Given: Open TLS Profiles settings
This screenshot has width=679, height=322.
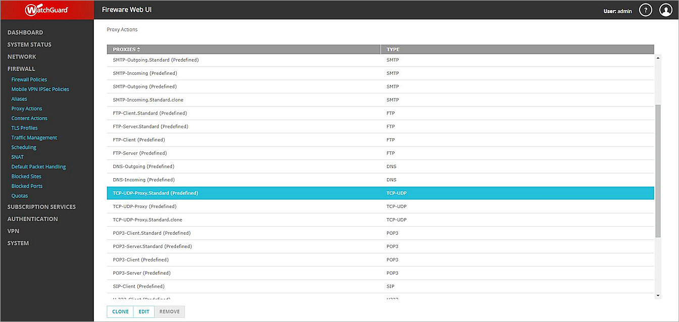Looking at the screenshot, I should coord(24,128).
